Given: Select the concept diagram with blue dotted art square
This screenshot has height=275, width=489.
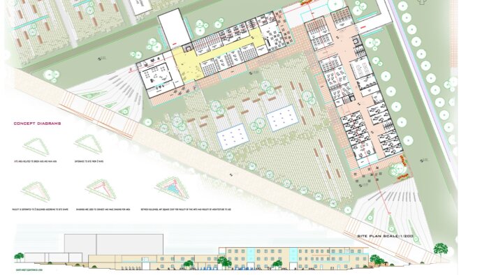Looking at the screenshot, I should [x=172, y=188].
